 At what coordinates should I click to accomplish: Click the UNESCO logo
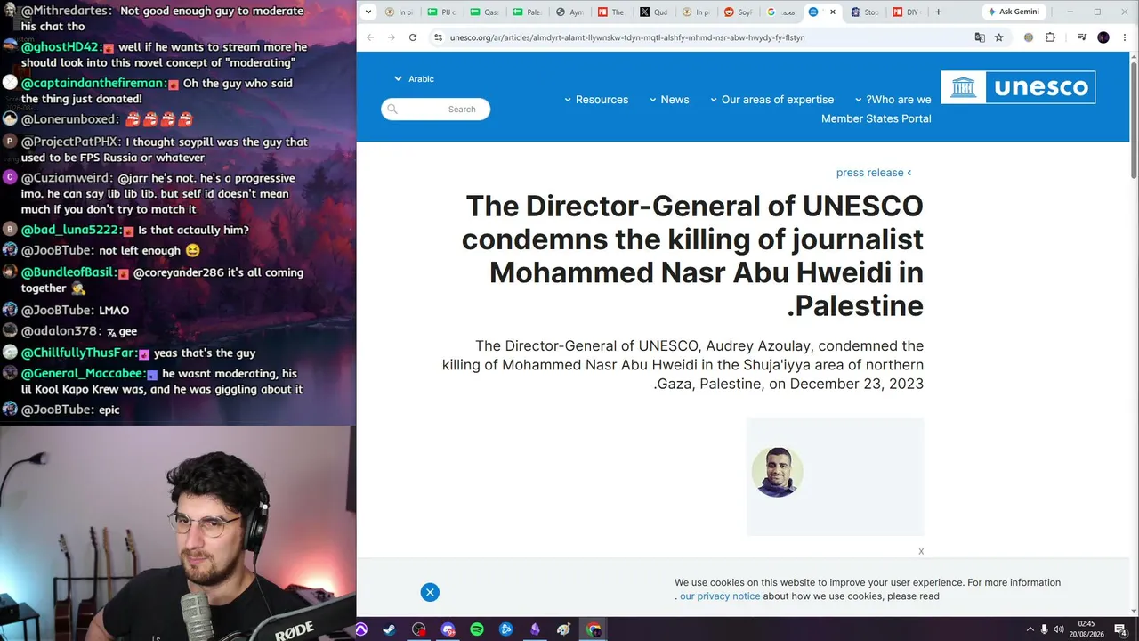pyautogui.click(x=1018, y=87)
